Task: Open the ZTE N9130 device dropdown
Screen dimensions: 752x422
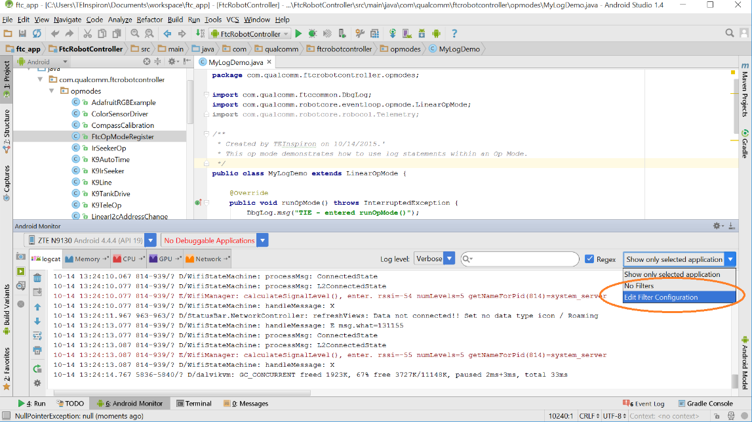Action: click(x=90, y=240)
